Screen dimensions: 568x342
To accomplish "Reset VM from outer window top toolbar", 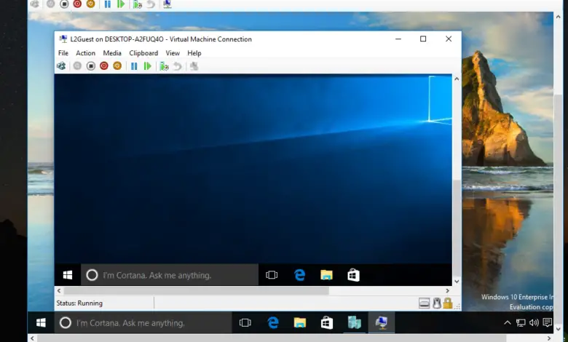I will [121, 4].
